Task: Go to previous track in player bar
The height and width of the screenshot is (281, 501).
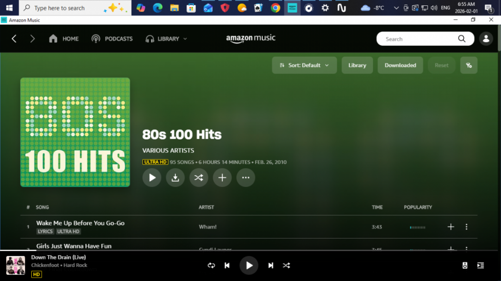Action: [227, 265]
